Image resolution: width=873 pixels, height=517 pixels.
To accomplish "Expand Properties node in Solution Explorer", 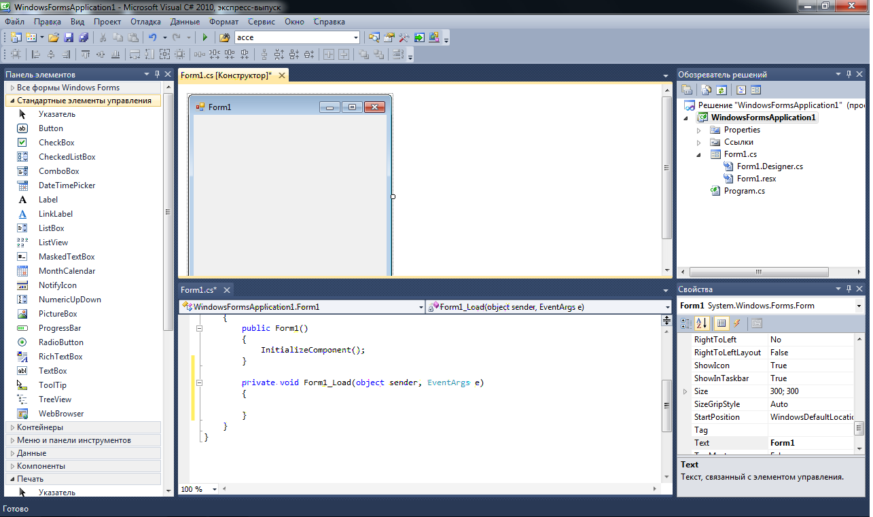I will point(699,130).
